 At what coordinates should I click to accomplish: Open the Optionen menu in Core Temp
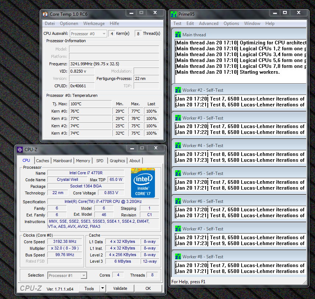[x=69, y=23]
